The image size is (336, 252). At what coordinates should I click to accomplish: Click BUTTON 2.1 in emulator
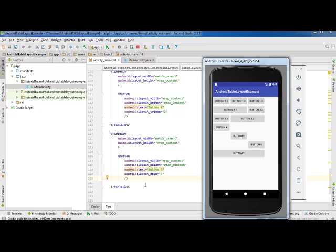(230, 110)
